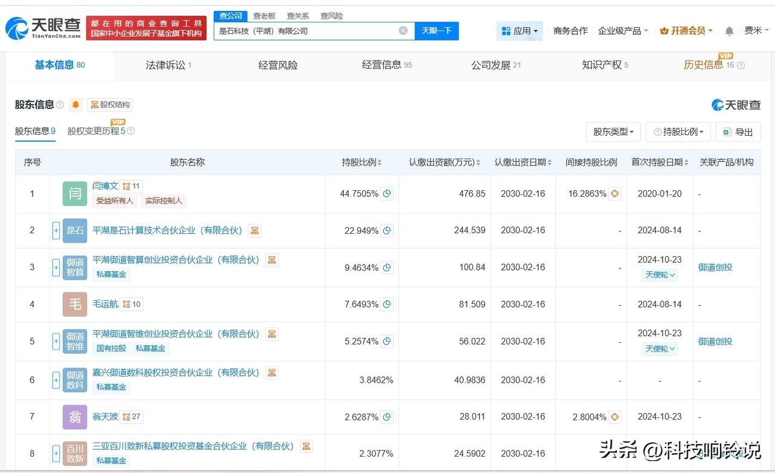Click equity structure icon beside 三亚百川致新
This screenshot has width=775, height=473.
tap(306, 446)
